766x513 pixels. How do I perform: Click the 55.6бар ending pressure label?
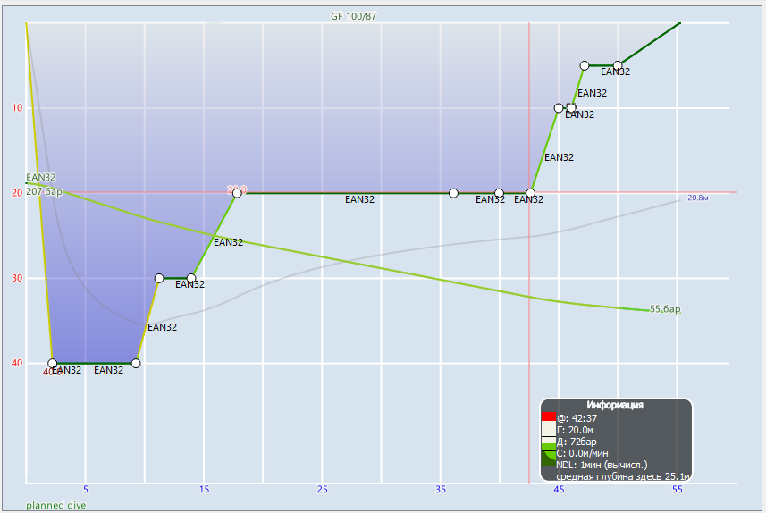665,309
